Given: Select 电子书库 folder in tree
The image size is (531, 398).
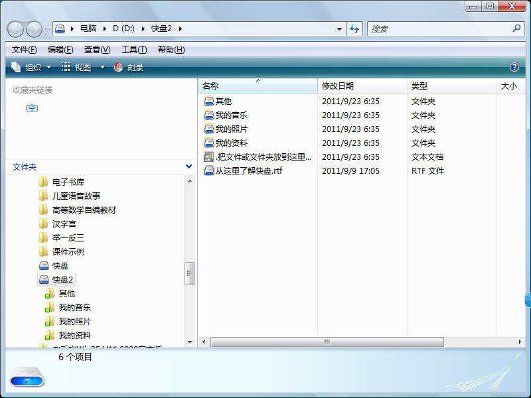Looking at the screenshot, I should pyautogui.click(x=62, y=182).
